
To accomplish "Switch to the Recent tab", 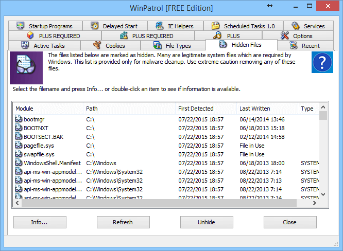I will click(305, 45).
